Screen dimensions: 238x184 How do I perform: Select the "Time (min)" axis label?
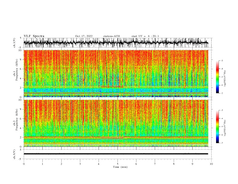[120, 167]
